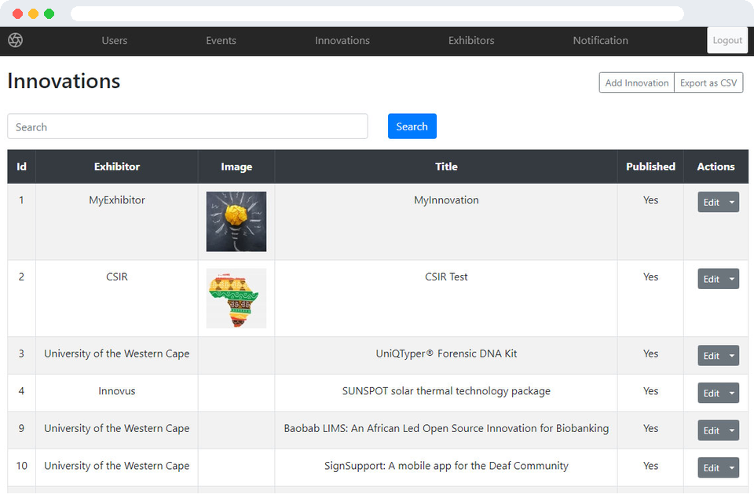
Task: Click the aperture logo icon in navbar
Action: 16,40
